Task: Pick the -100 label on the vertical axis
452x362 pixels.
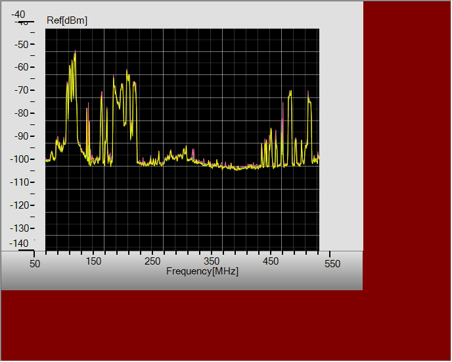Action: pyautogui.click(x=19, y=159)
